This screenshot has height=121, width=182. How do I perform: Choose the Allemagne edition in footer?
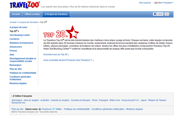[x=17, y=100]
